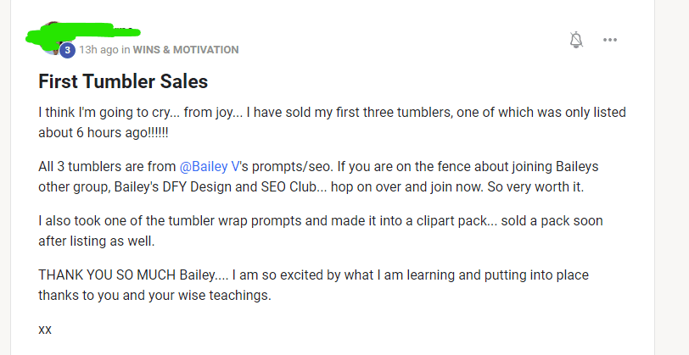Click the level 3 member badge
The height and width of the screenshot is (355, 689).
coord(67,50)
